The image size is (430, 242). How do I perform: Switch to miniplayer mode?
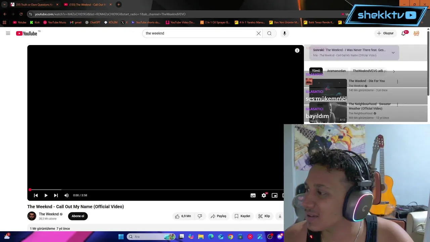pyautogui.click(x=274, y=195)
